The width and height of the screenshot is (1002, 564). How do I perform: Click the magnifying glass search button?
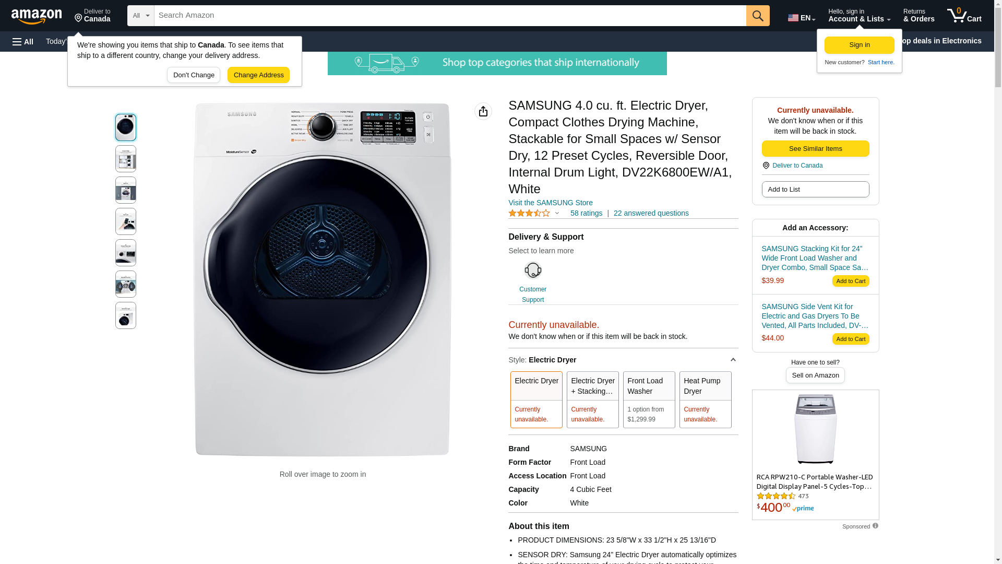click(x=758, y=16)
